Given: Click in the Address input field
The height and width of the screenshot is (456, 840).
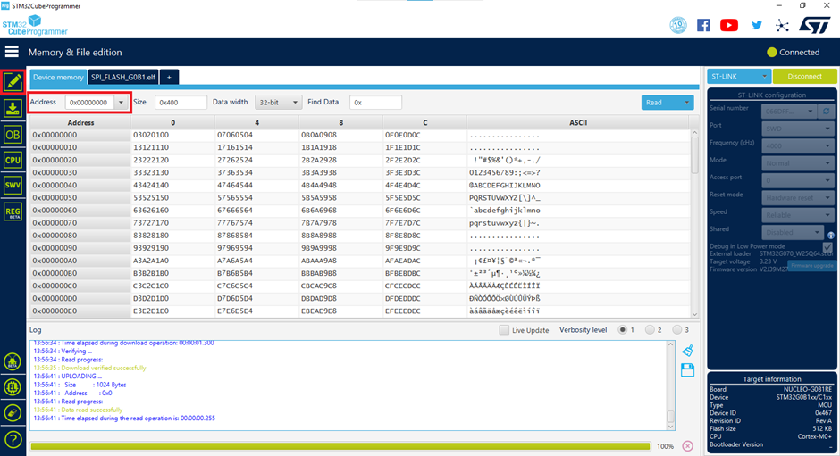Looking at the screenshot, I should point(90,103).
